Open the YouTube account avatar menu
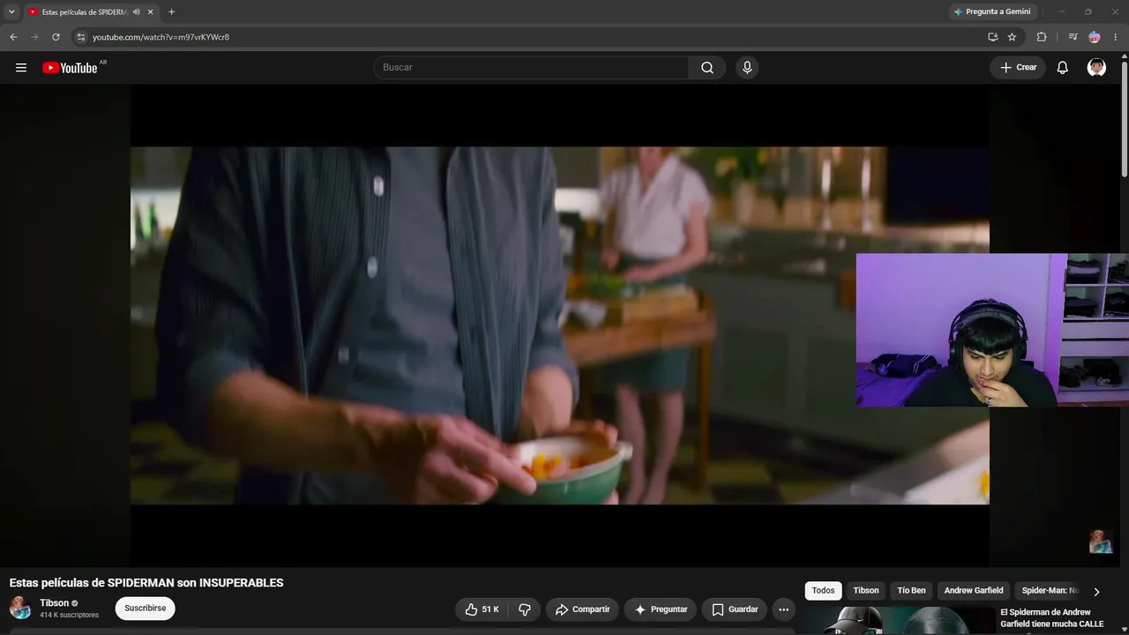The width and height of the screenshot is (1129, 635). (1096, 68)
